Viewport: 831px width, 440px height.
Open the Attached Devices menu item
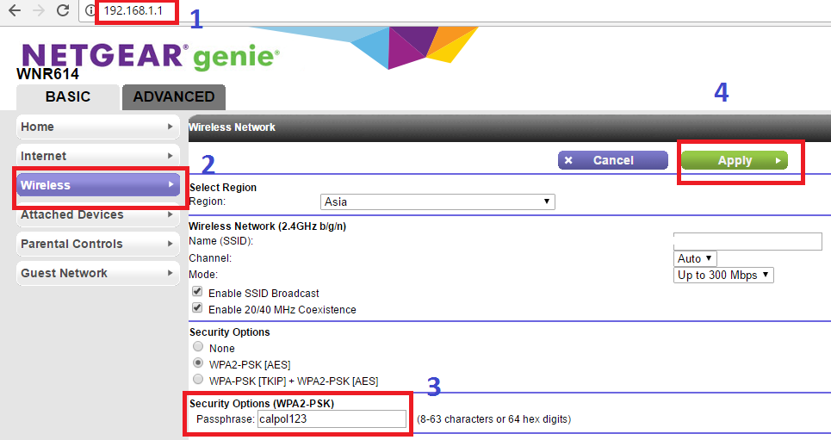pos(98,214)
